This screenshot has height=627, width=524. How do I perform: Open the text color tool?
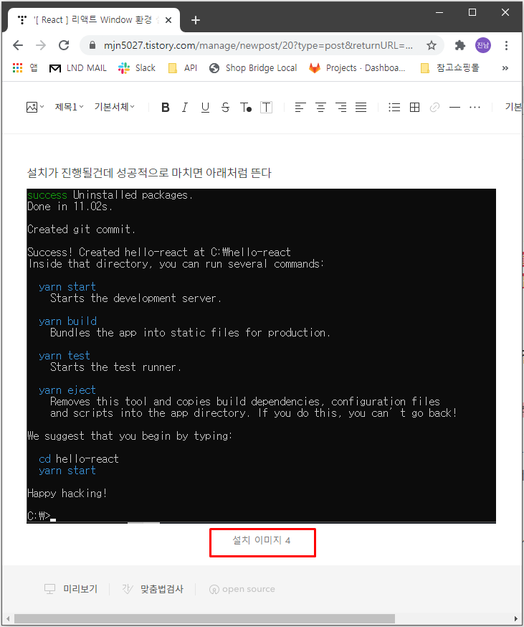(x=246, y=107)
